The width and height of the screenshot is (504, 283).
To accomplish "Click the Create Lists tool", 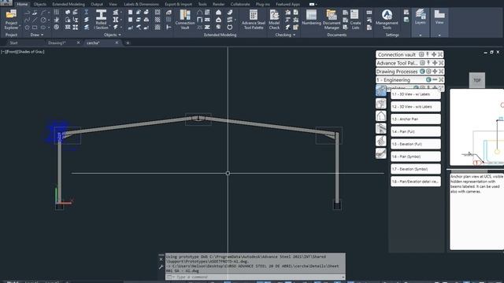I will [x=355, y=20].
